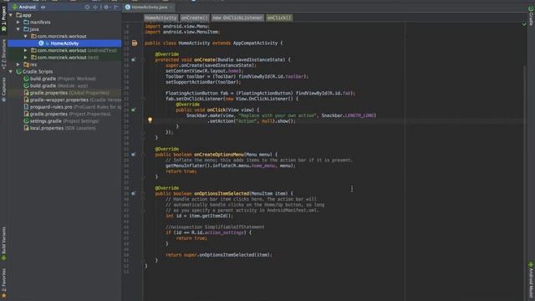Click override marker beside onOptionsItemSelected

134,193
